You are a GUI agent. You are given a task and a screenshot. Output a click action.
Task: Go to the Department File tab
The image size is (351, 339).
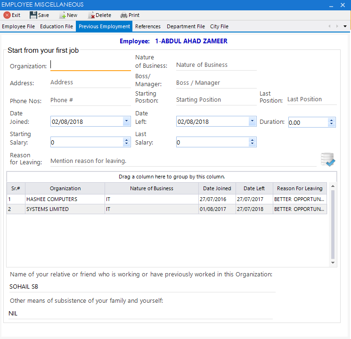click(186, 26)
